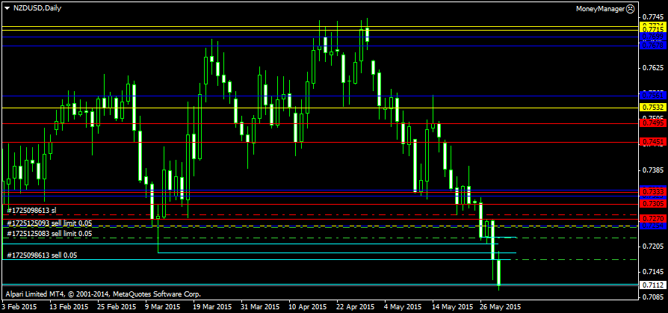Click the Alpari Limited MT4 copyright text
This screenshot has width=668, height=313.
coord(102,294)
